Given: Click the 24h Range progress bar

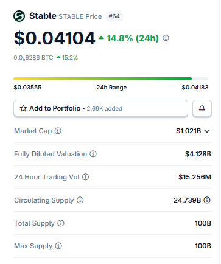Looking at the screenshot, I should [x=111, y=78].
